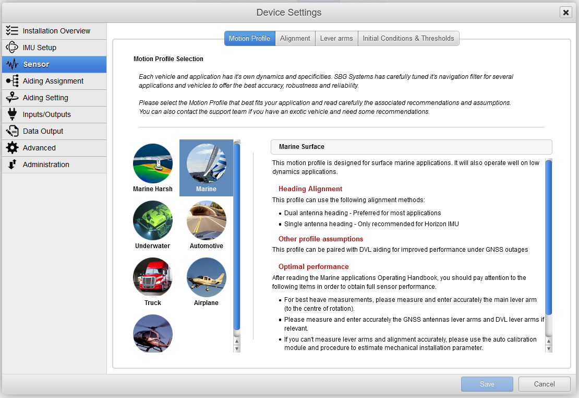Open Installation Overview in sidebar
Viewport: 579px width, 398px height.
pos(54,31)
